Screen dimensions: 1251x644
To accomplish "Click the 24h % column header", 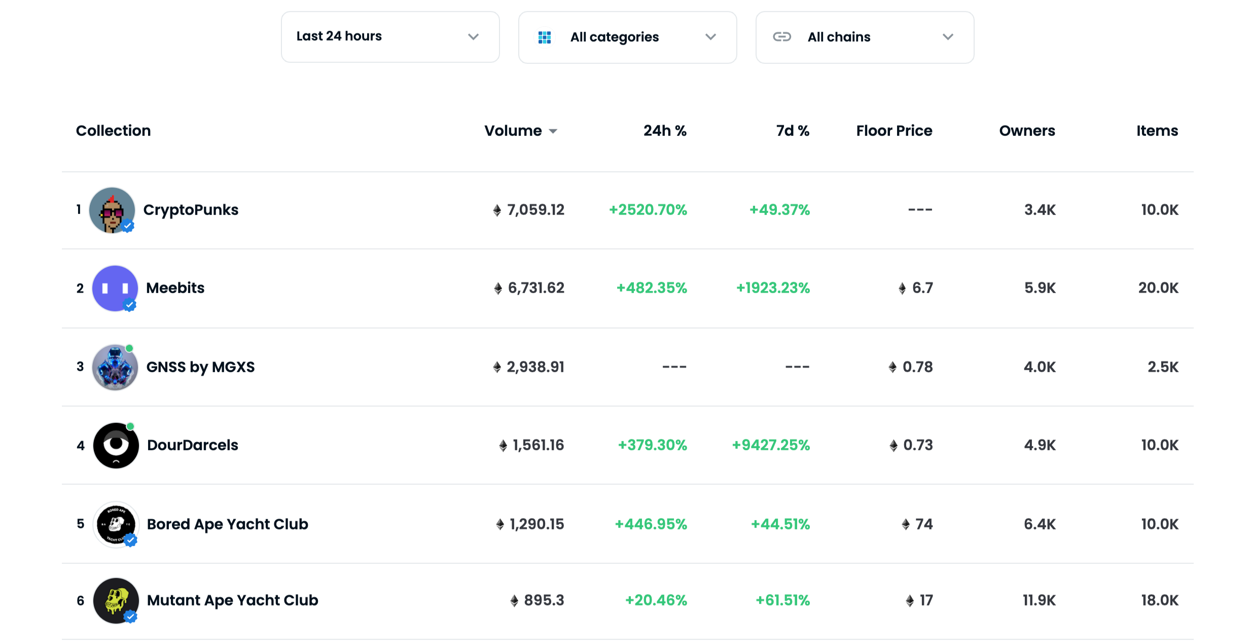I will click(665, 131).
